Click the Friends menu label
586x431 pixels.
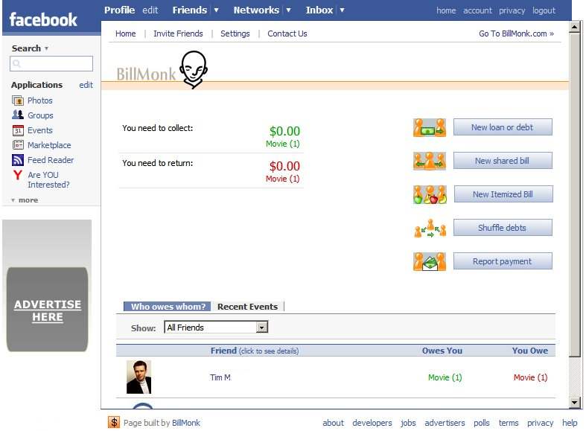(189, 10)
